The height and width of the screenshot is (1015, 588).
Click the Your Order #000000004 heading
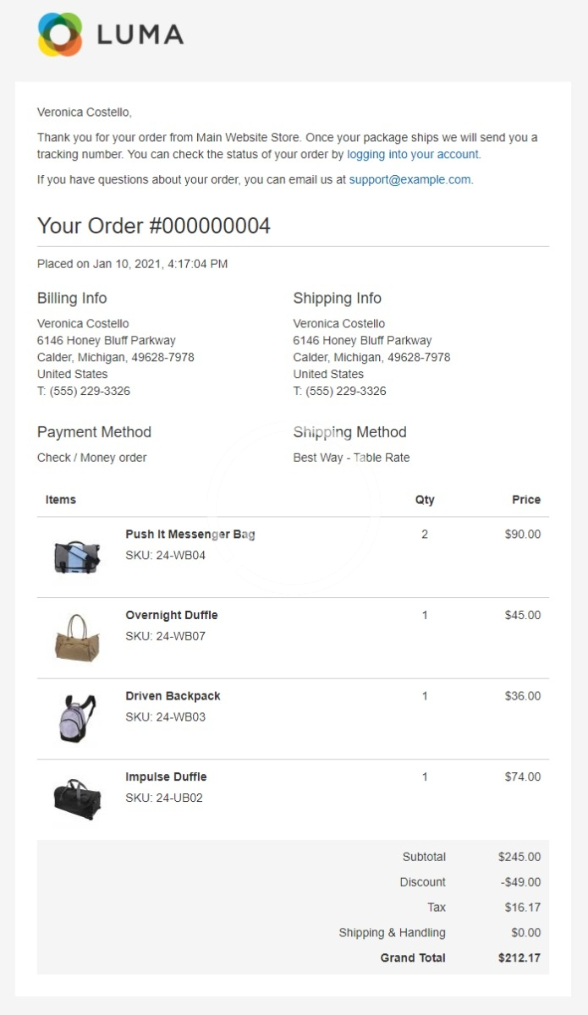coord(154,226)
